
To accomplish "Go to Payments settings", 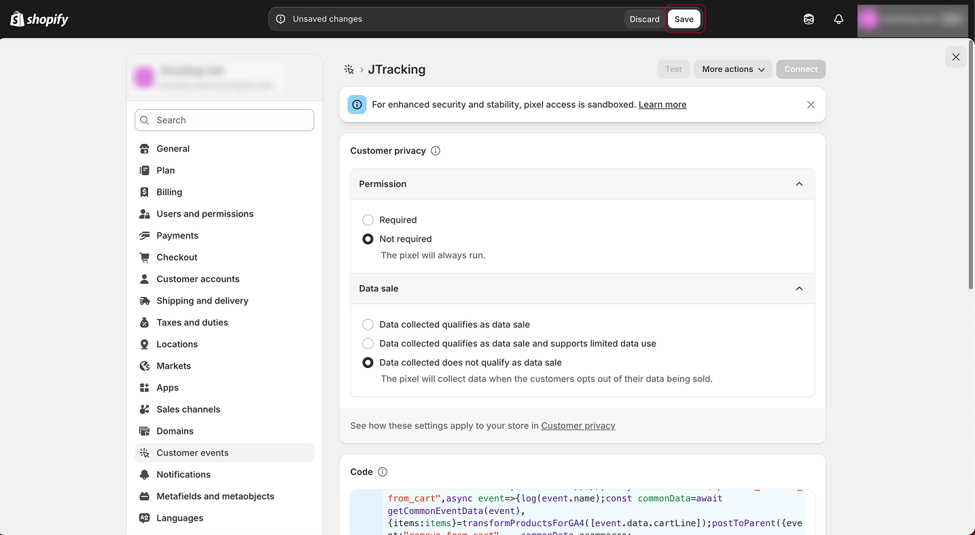I will coord(177,236).
